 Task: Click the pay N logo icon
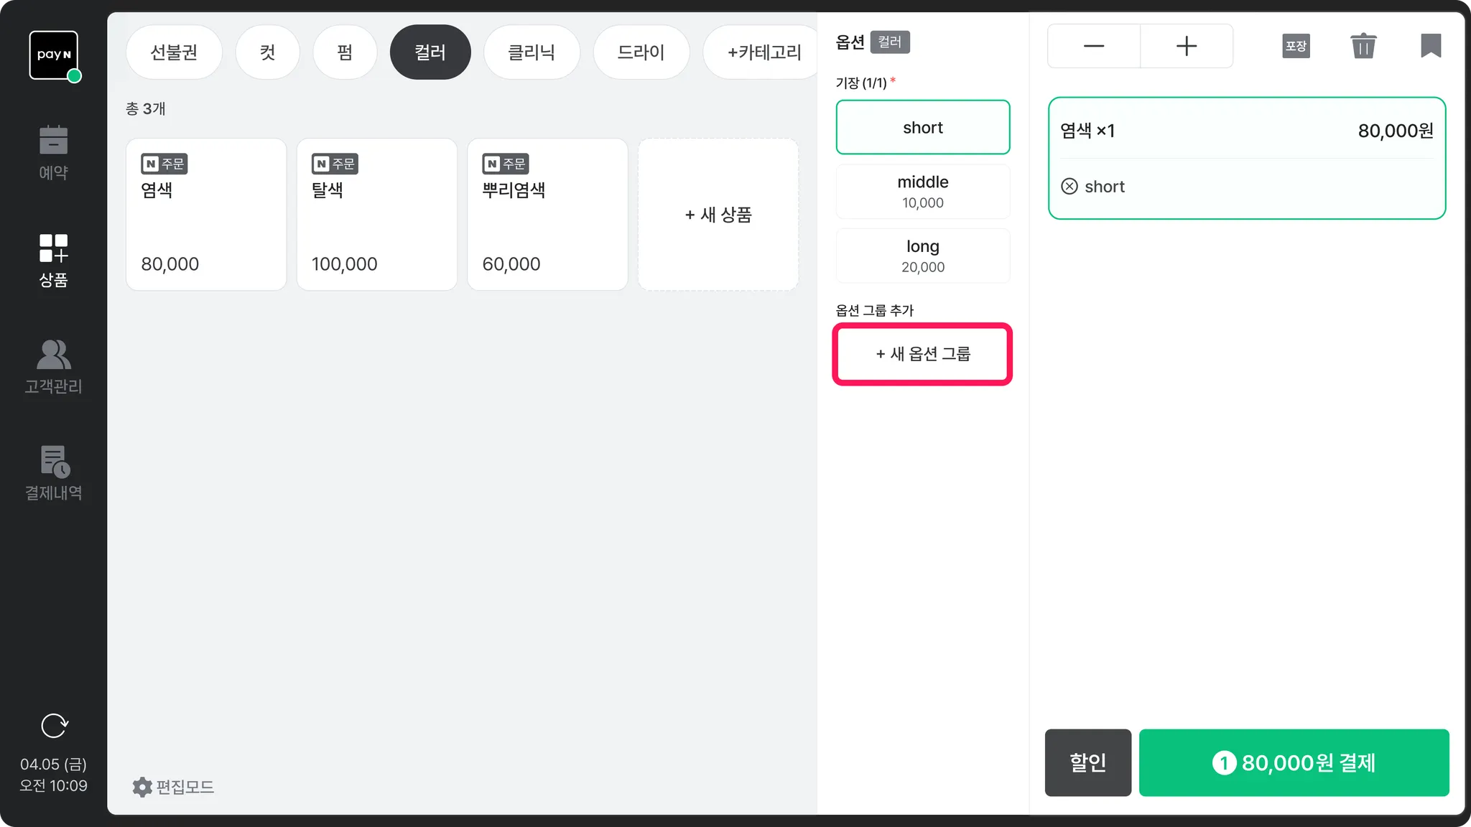[54, 55]
